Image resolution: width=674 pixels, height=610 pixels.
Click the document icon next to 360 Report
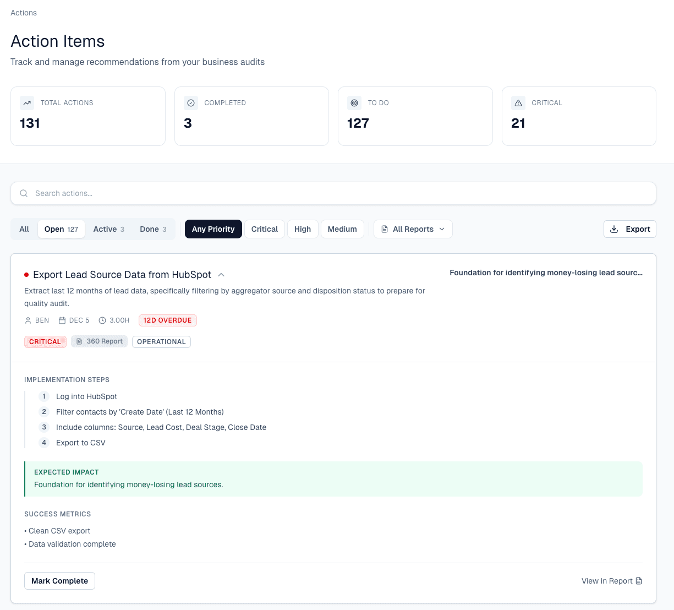point(79,341)
